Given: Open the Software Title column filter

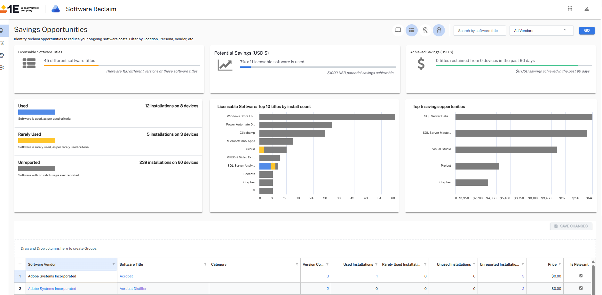Looking at the screenshot, I should point(205,264).
